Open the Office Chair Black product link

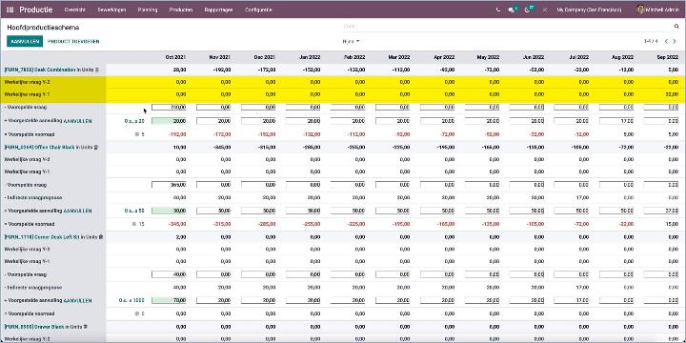pyautogui.click(x=39, y=148)
